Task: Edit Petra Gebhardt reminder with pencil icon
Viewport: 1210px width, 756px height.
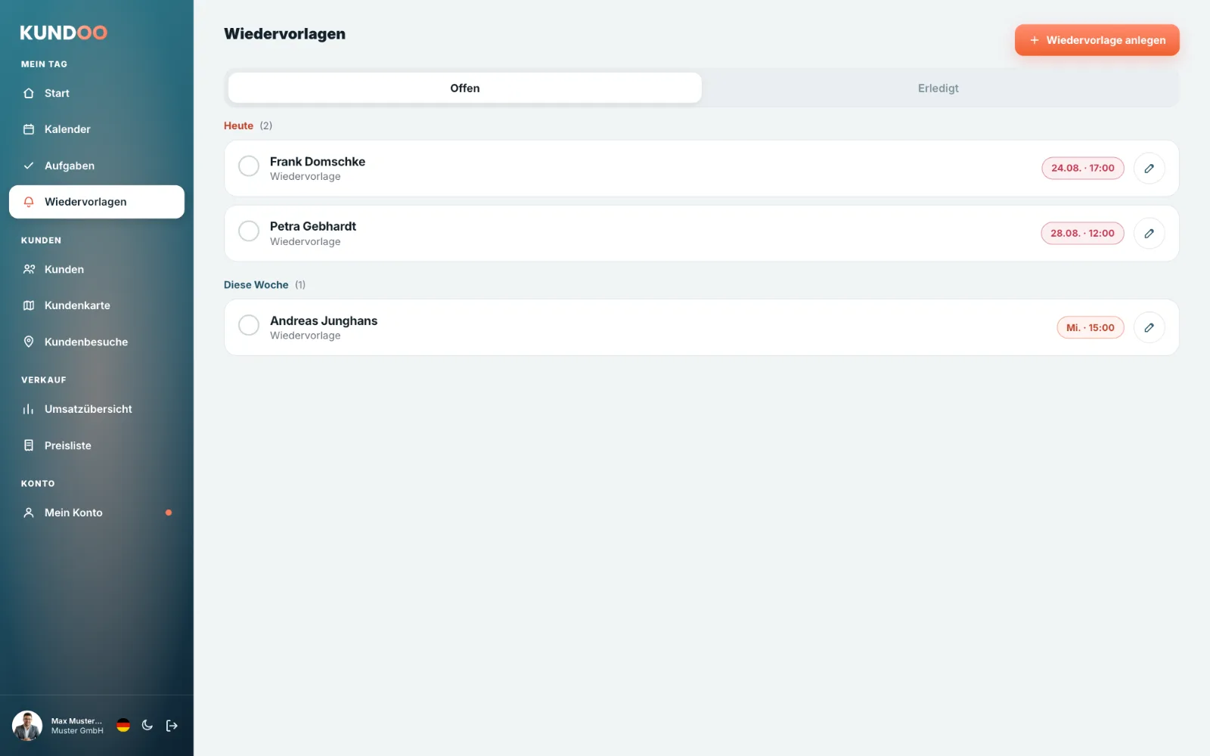Action: click(x=1149, y=234)
